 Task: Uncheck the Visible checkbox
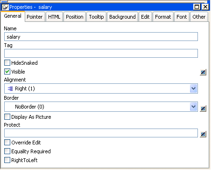[x=7, y=72]
